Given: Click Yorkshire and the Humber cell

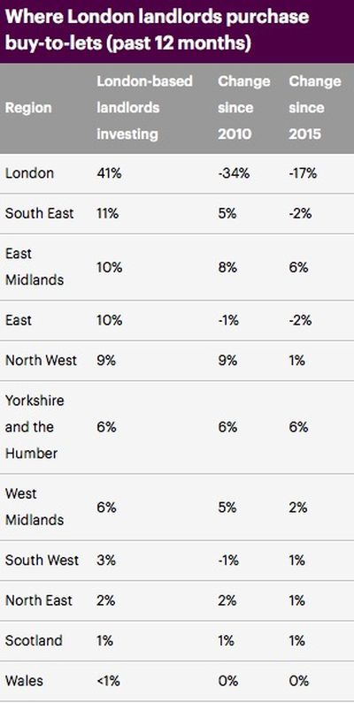Looking at the screenshot, I should pyautogui.click(x=35, y=427).
